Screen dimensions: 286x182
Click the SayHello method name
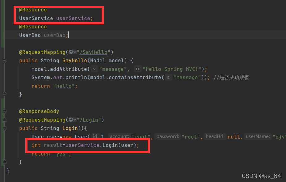point(75,61)
